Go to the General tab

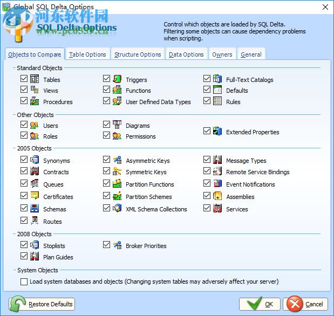pos(251,54)
